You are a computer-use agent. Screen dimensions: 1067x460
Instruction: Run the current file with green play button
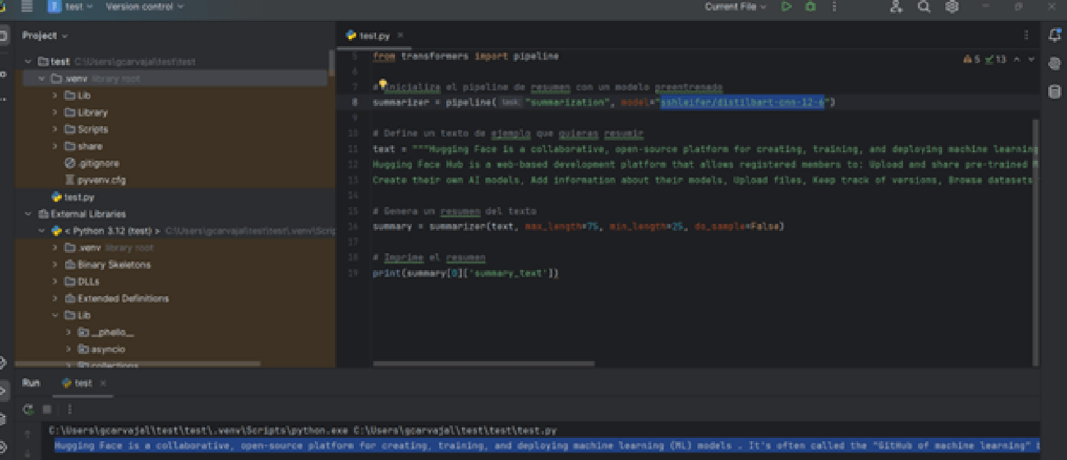(x=786, y=7)
